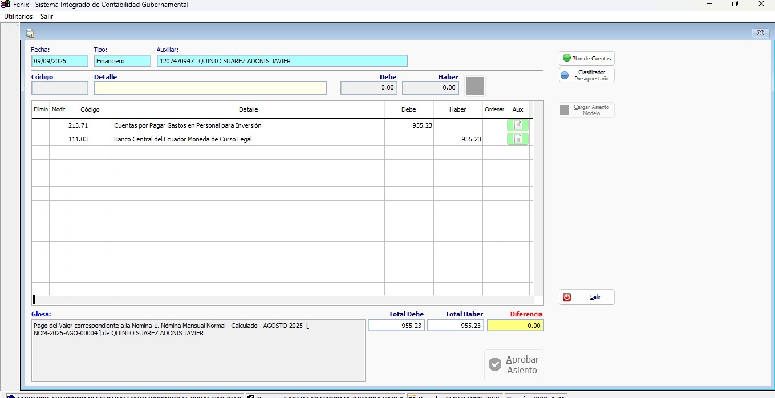Click the Fecha field showing 09/09/2025
775x398 pixels.
60,61
